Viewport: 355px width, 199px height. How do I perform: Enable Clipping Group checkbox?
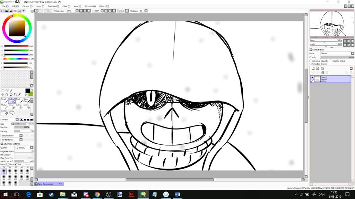[x=331, y=61]
